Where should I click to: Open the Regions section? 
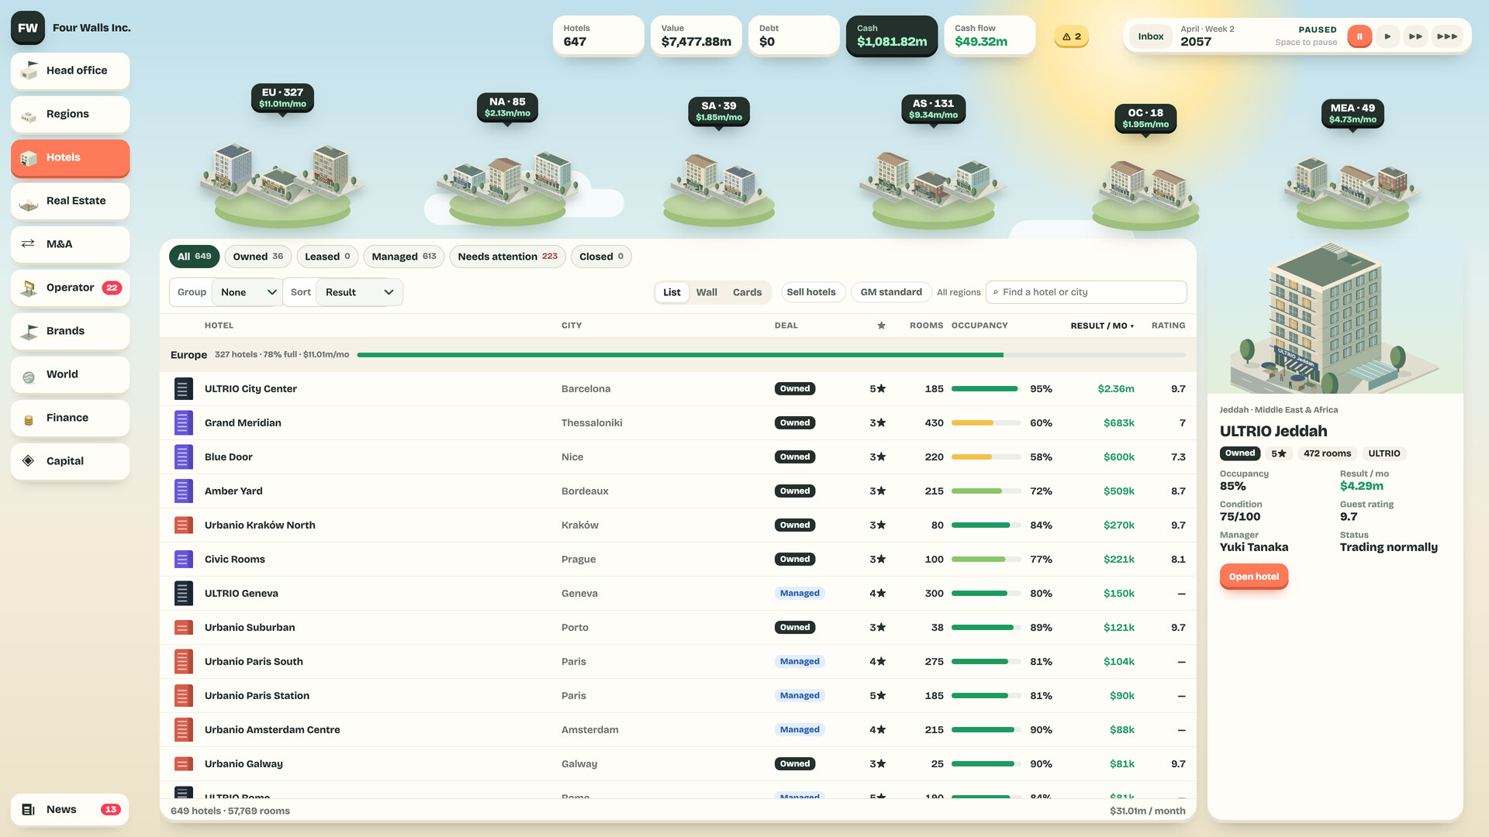(x=70, y=114)
